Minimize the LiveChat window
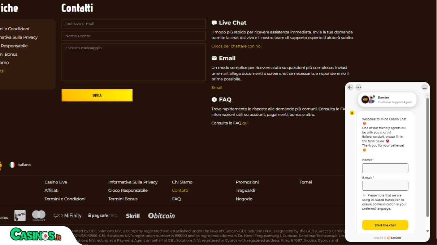The height and width of the screenshot is (245, 437). pyautogui.click(x=424, y=87)
